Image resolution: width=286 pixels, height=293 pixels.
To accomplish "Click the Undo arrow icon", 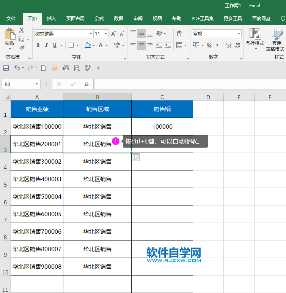I will pyautogui.click(x=17, y=68).
